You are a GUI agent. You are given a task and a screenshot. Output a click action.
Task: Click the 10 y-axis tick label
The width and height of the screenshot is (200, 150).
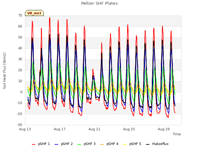pos(20,81)
